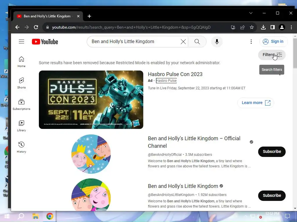
Task: Clear the search box with the X icon
Action: [183, 42]
